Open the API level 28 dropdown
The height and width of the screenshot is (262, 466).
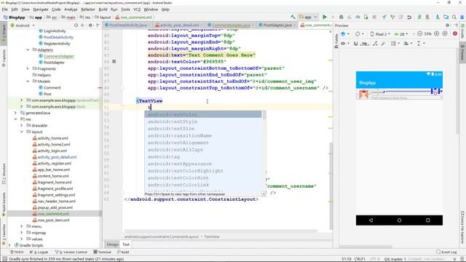(401, 34)
